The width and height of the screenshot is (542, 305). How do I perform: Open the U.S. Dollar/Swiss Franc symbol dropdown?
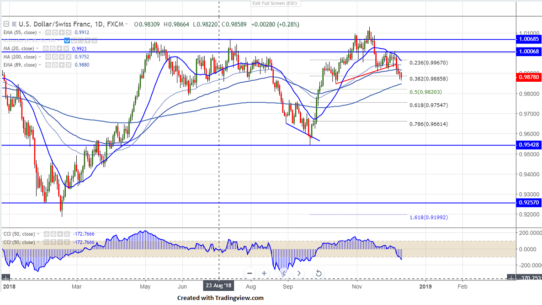pyautogui.click(x=127, y=24)
